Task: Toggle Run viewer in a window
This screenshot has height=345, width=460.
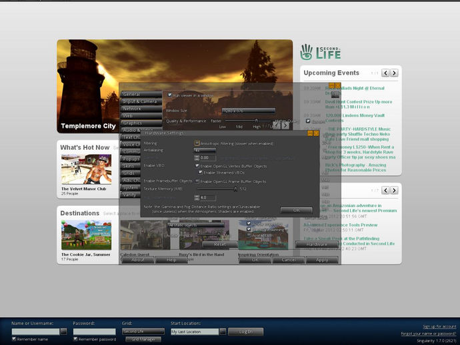Action: [x=169, y=95]
